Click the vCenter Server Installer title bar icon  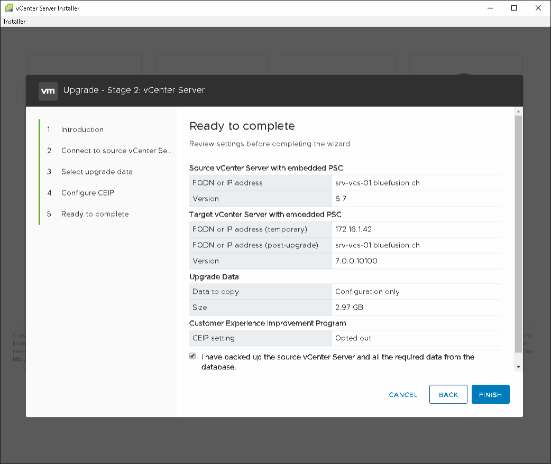click(x=8, y=8)
